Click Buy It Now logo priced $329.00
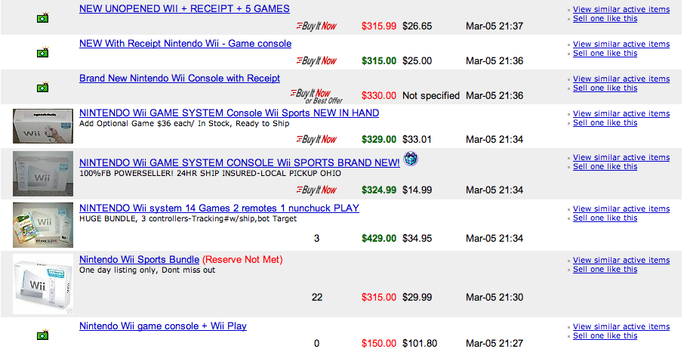Image resolution: width=684 pixels, height=352 pixels. (316, 140)
